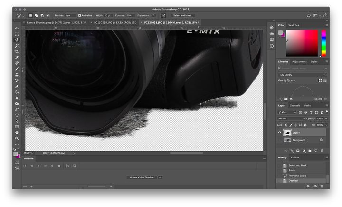
Task: Show the Background layer visibility box
Action: click(280, 140)
